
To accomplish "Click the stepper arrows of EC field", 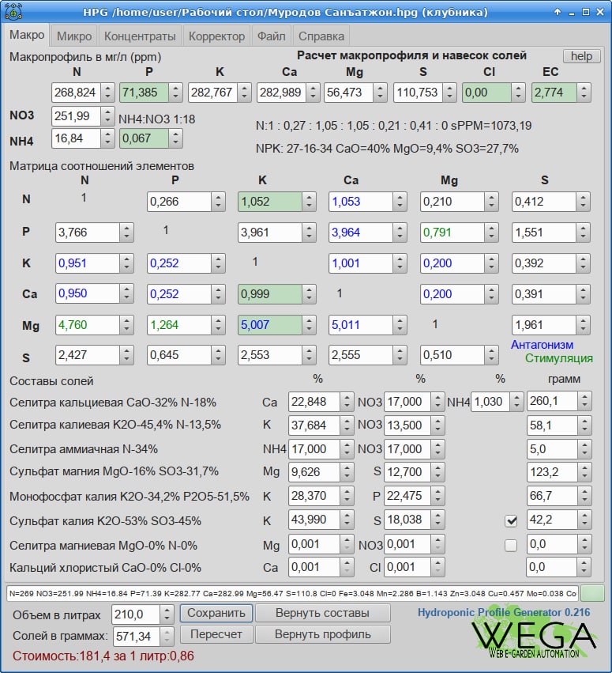I will click(584, 93).
